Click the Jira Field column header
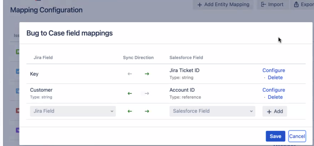The height and width of the screenshot is (146, 314). coord(43,57)
